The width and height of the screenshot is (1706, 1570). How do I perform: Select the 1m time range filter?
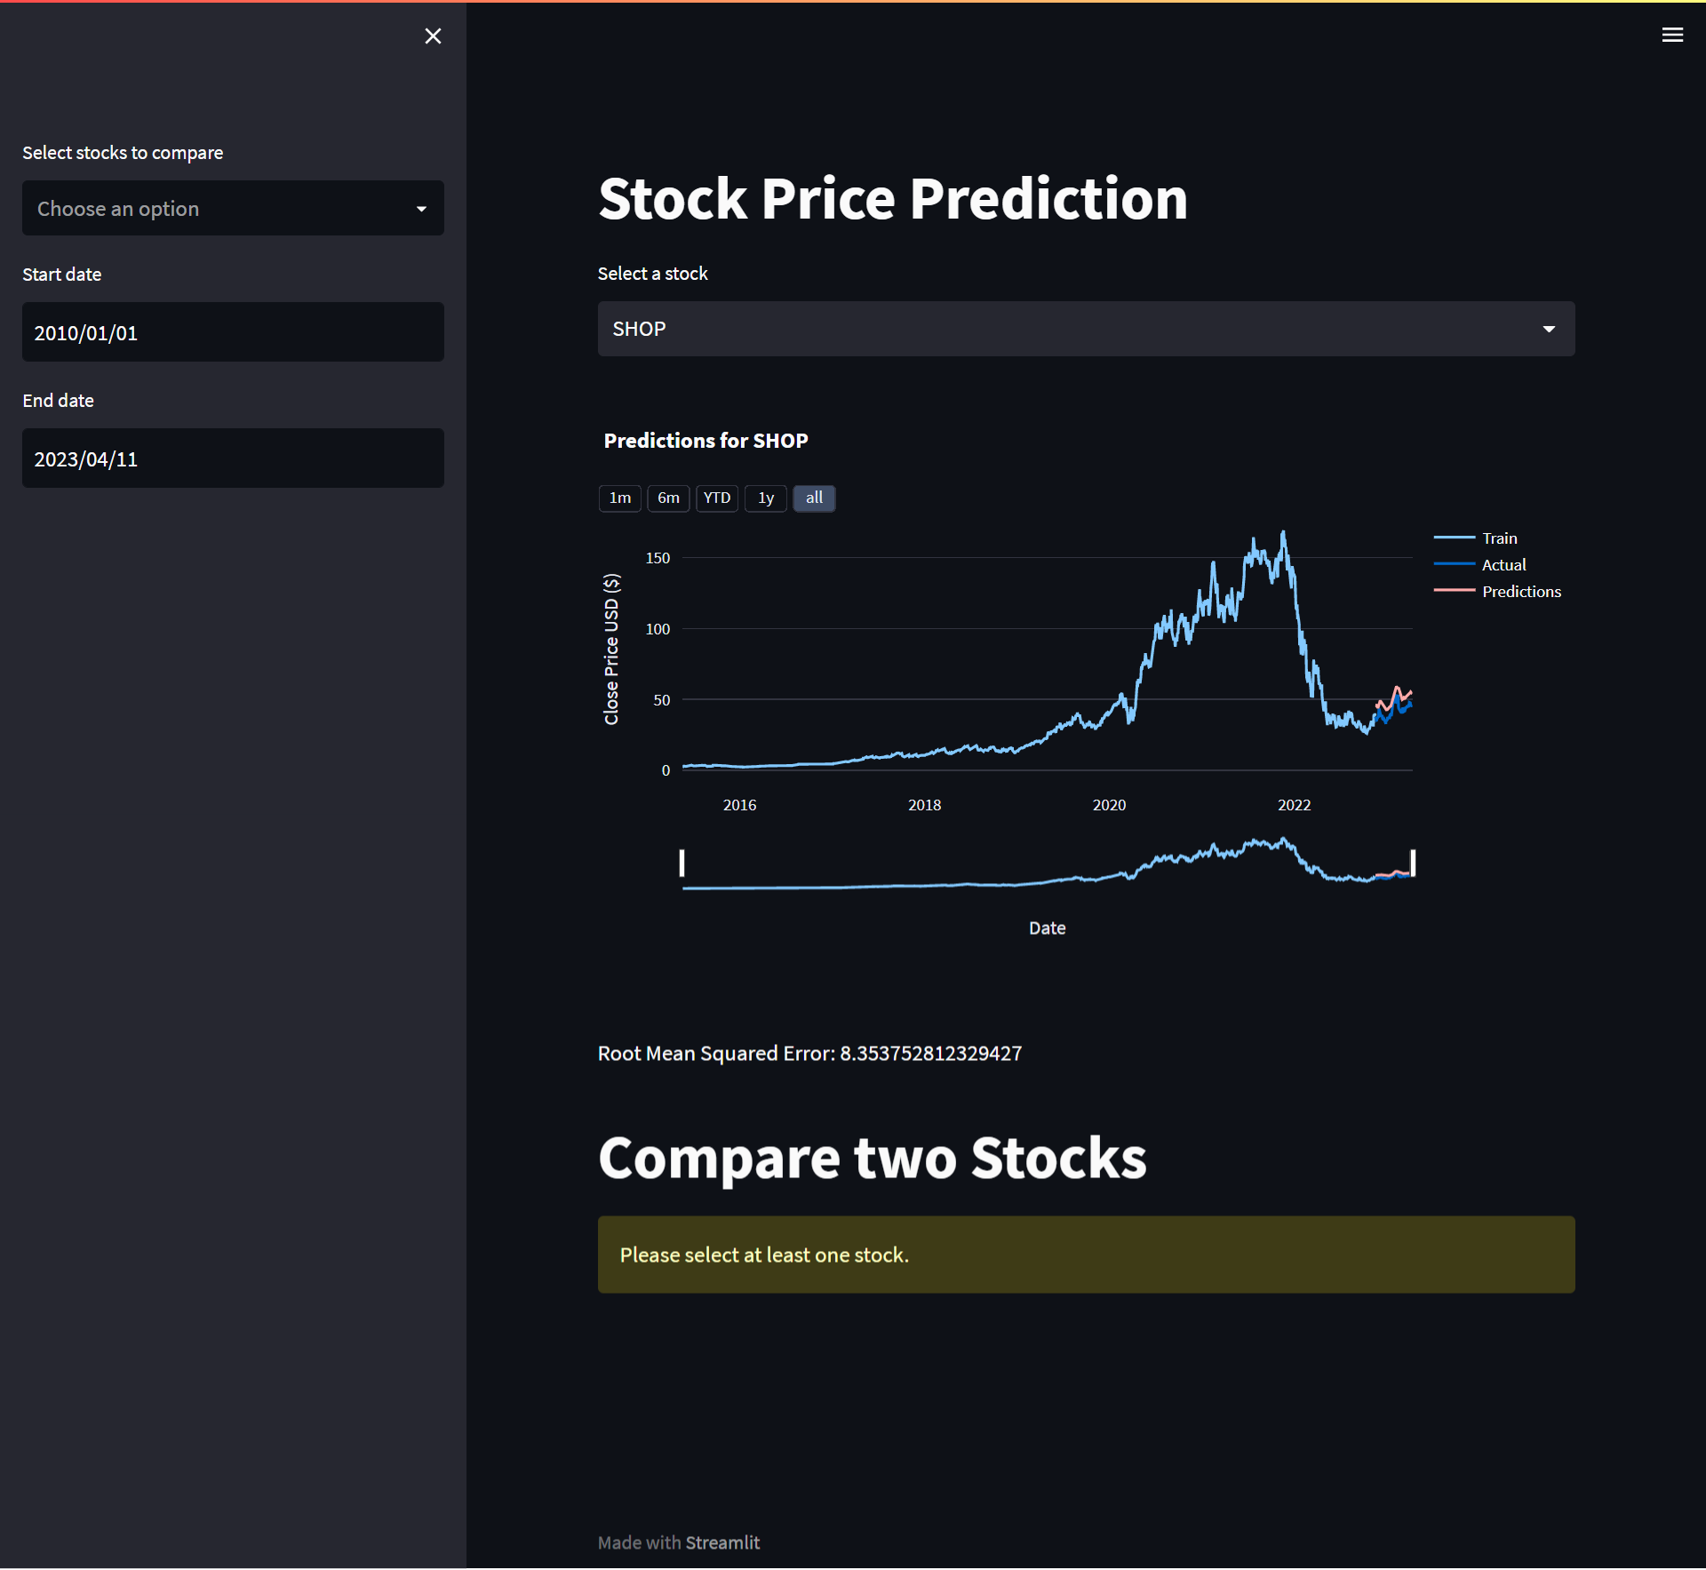pyautogui.click(x=619, y=498)
